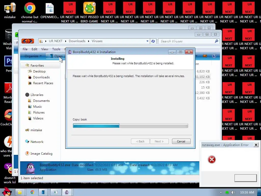Click the Search Viruses input field
The image size is (261, 196).
point(187,41)
